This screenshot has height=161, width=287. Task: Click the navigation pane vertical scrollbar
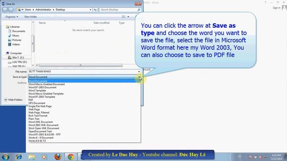(33, 43)
